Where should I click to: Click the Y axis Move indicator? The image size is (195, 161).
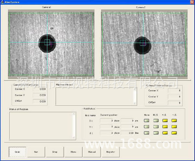[147, 127]
